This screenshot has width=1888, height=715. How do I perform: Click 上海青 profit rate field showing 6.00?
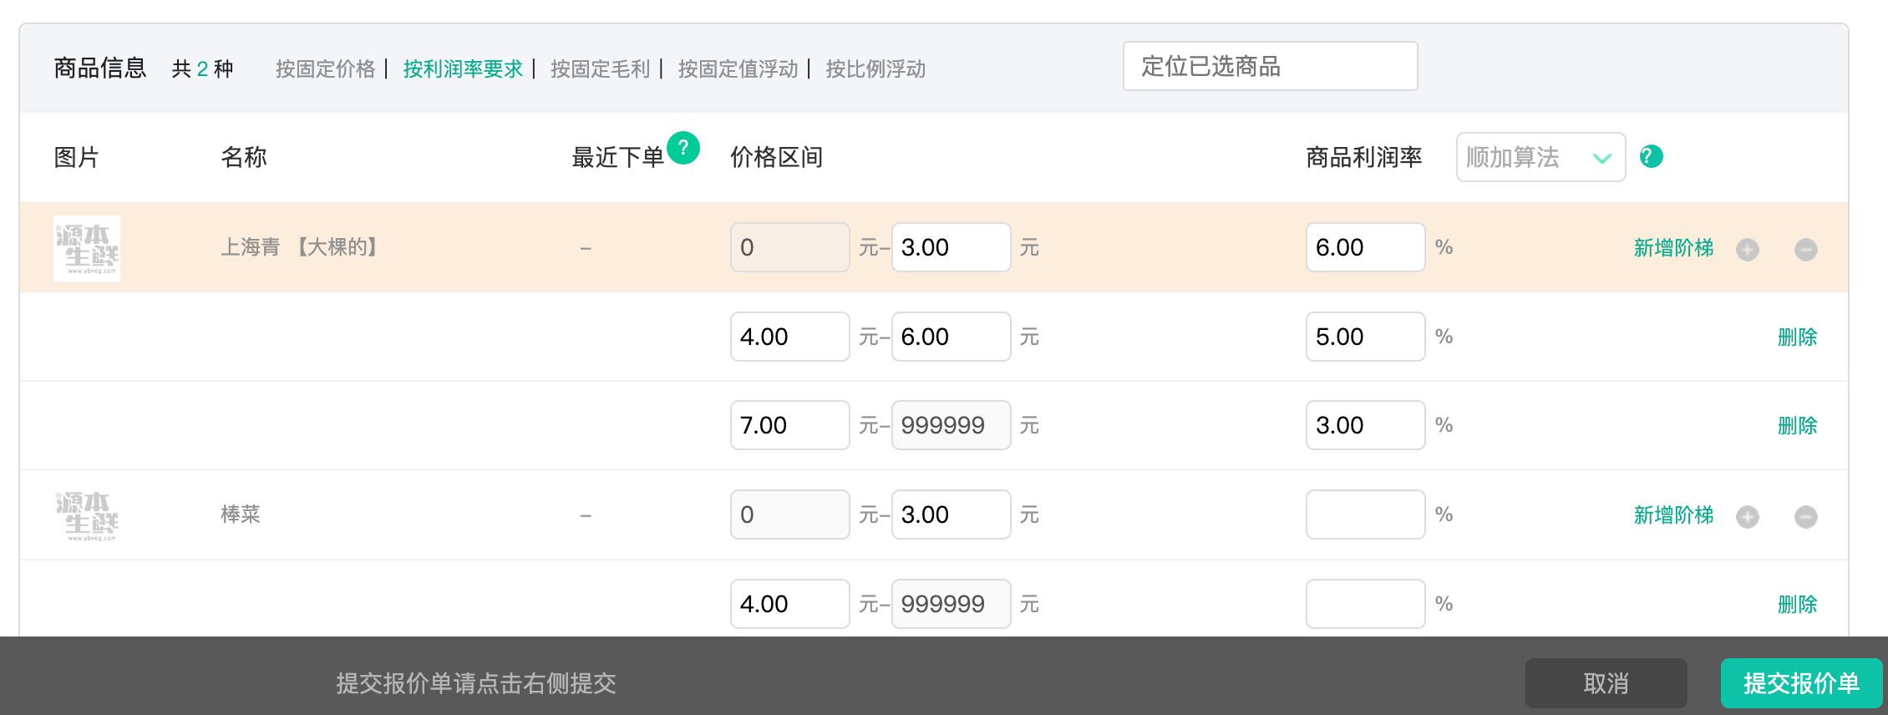coord(1364,247)
